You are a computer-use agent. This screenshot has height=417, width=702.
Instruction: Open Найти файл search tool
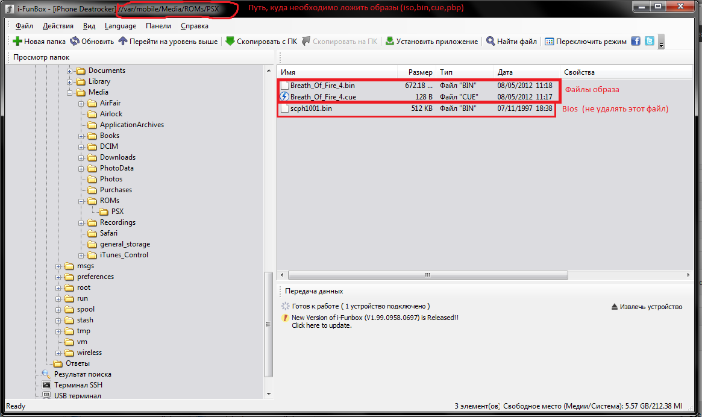[x=511, y=42]
